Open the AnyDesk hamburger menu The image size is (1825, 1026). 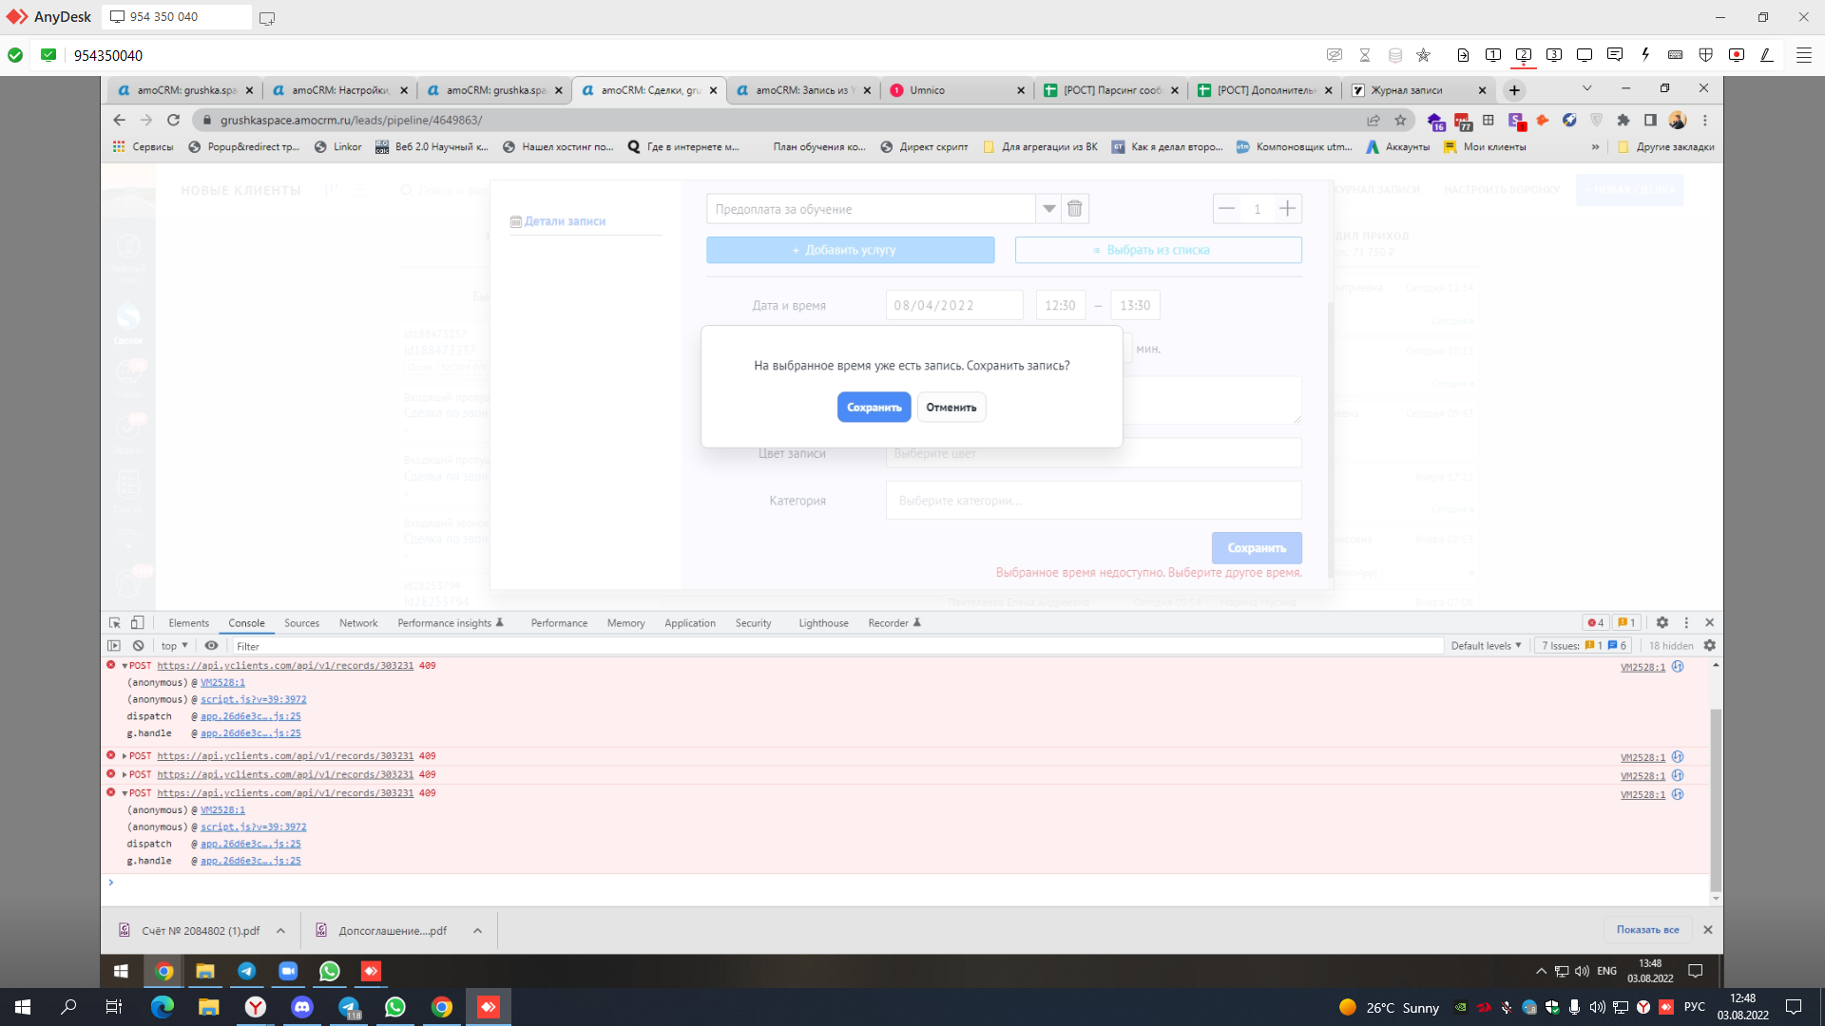[x=1803, y=55]
